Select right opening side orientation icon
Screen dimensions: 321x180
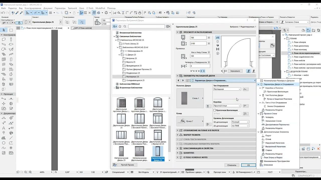[254, 71]
